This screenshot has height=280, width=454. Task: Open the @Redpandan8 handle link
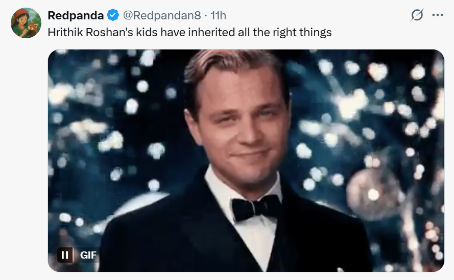160,15
